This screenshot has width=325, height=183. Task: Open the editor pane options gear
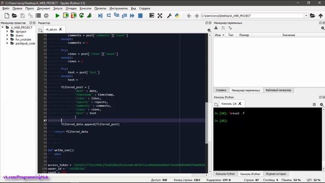click(209, 30)
